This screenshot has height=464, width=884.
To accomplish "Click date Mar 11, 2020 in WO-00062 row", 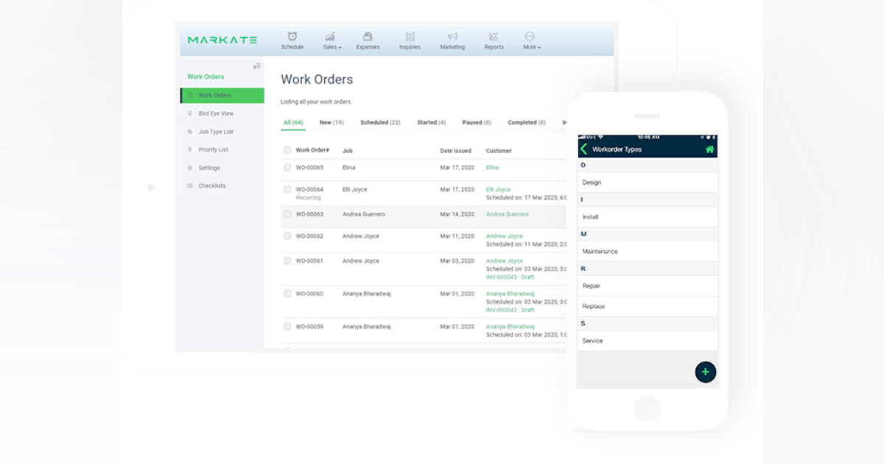I will click(457, 236).
